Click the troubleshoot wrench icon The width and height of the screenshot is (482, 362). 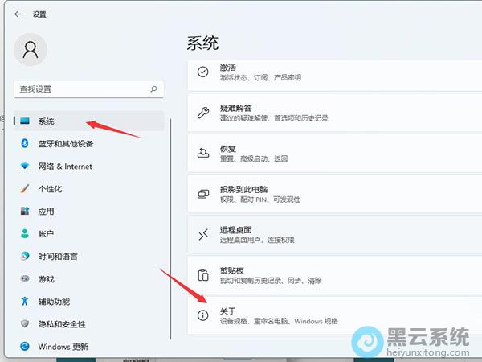click(203, 112)
